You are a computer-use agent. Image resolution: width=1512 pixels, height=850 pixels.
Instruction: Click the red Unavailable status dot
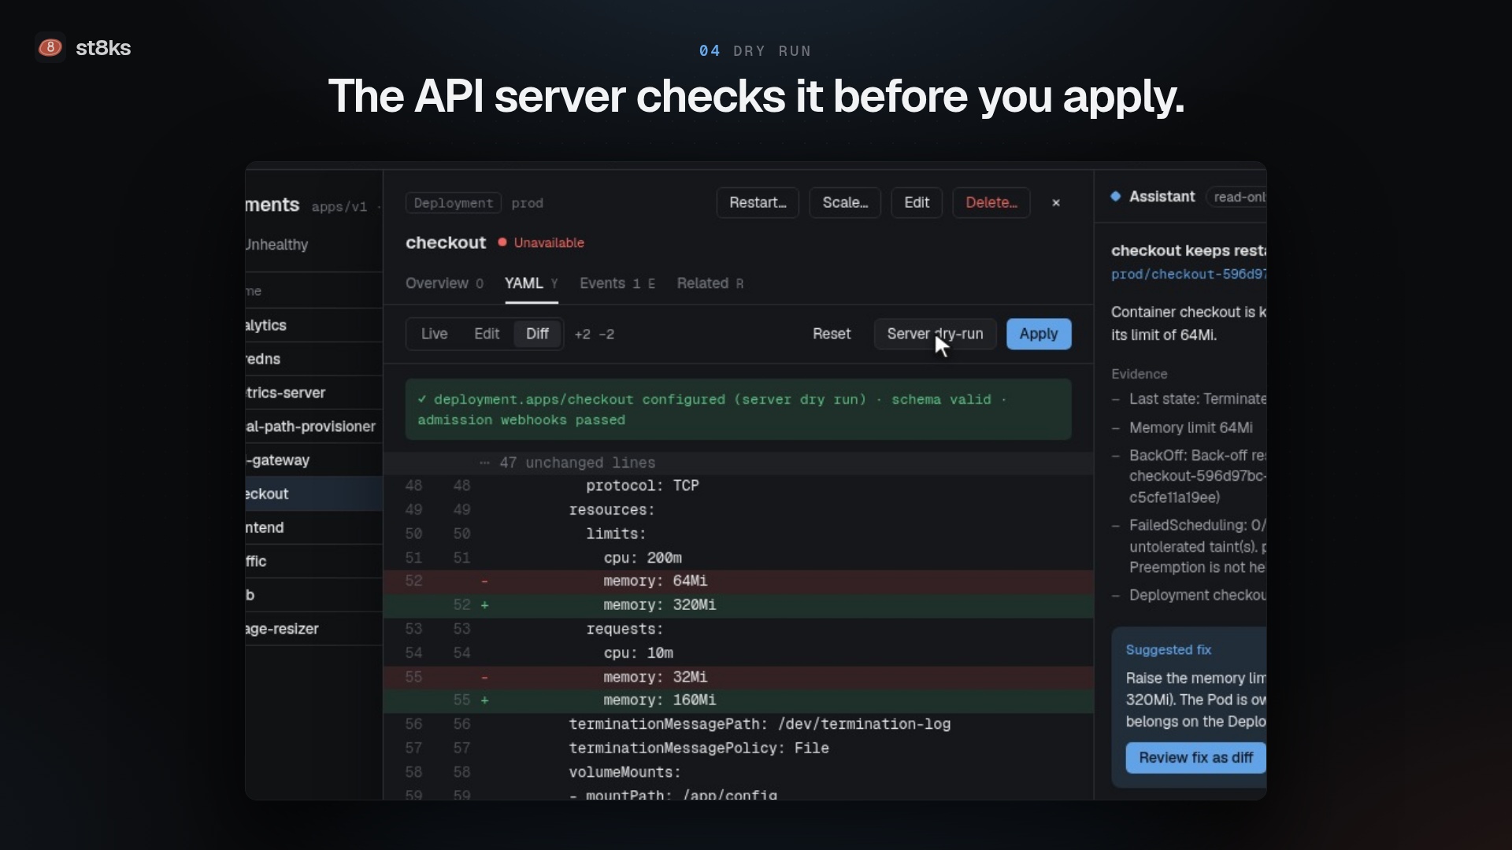[502, 242]
